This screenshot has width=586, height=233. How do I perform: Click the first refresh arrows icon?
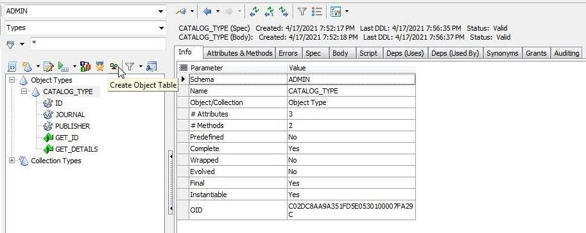(x=255, y=12)
